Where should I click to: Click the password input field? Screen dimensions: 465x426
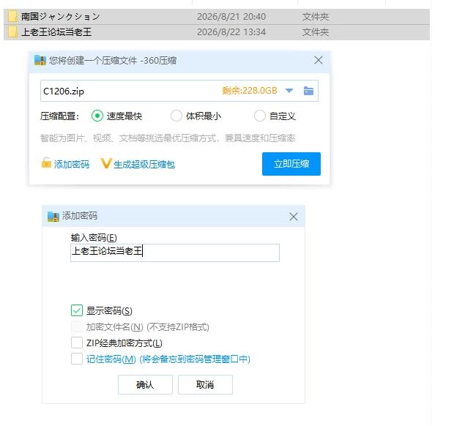[175, 253]
